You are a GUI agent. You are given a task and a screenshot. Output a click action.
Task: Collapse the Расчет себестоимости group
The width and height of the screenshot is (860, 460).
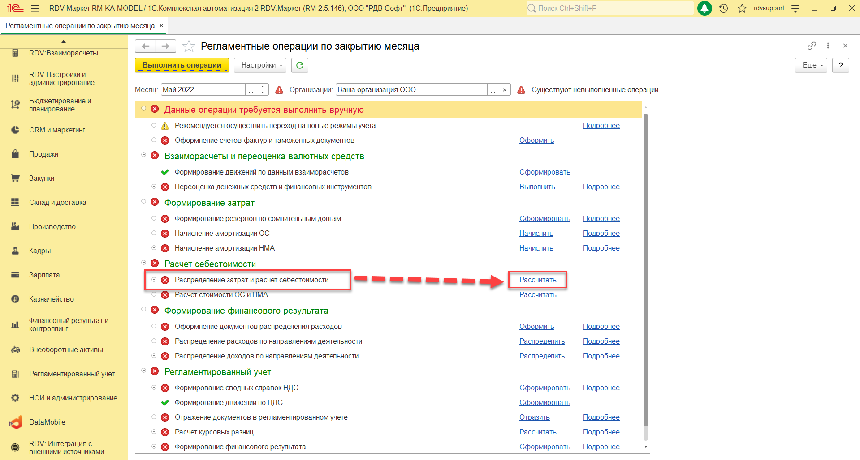pyautogui.click(x=144, y=263)
